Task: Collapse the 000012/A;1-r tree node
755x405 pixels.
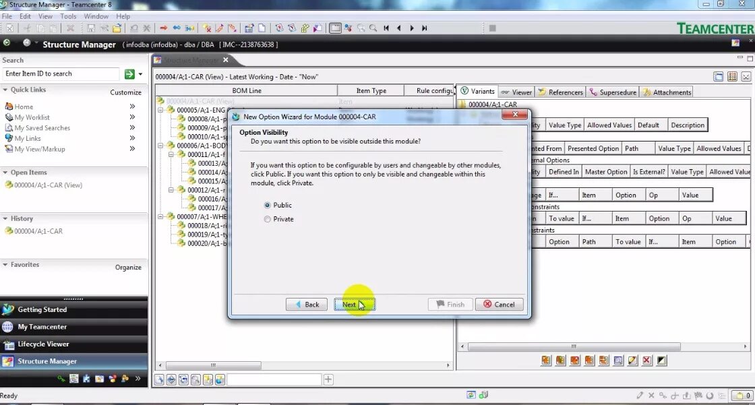Action: (171, 190)
